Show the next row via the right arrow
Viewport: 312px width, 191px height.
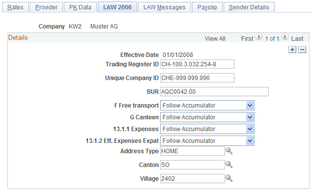point(285,37)
